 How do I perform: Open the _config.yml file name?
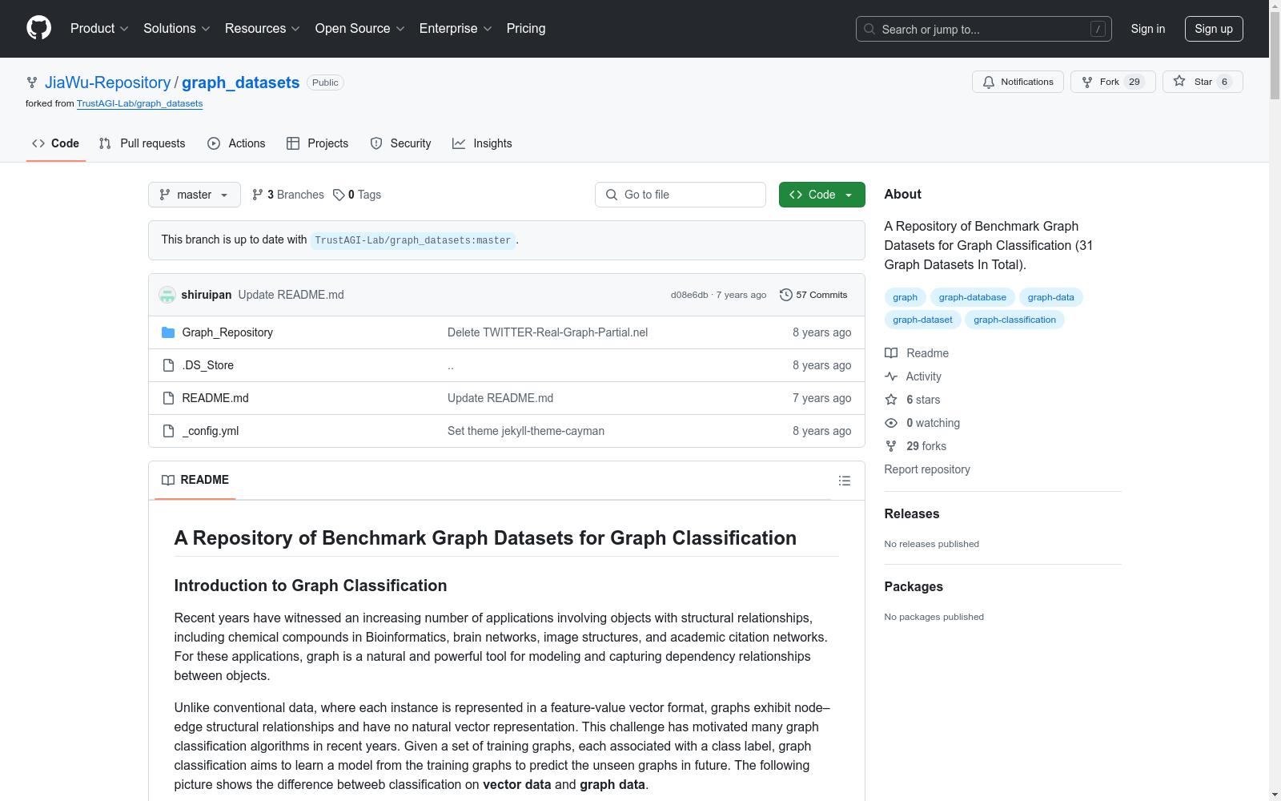[211, 431]
